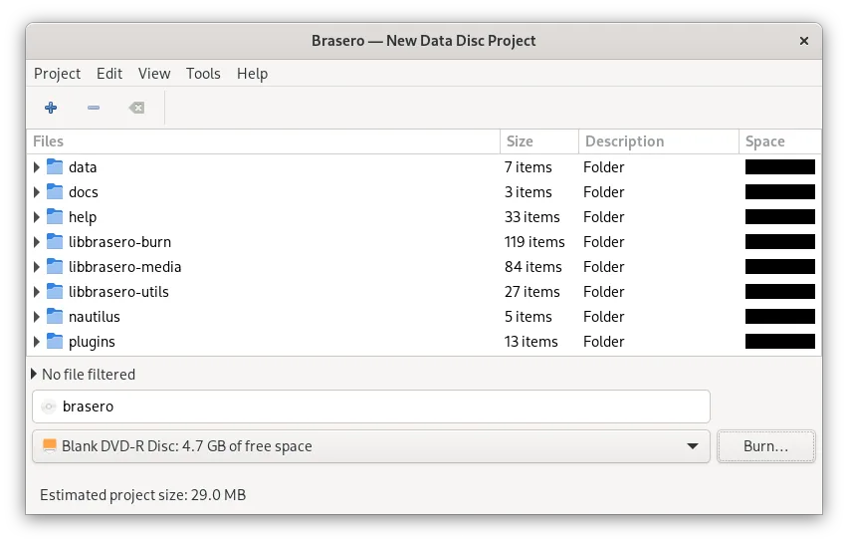848x543 pixels.
Task: Expand the libbrasero-media folder
Action: pos(36,266)
